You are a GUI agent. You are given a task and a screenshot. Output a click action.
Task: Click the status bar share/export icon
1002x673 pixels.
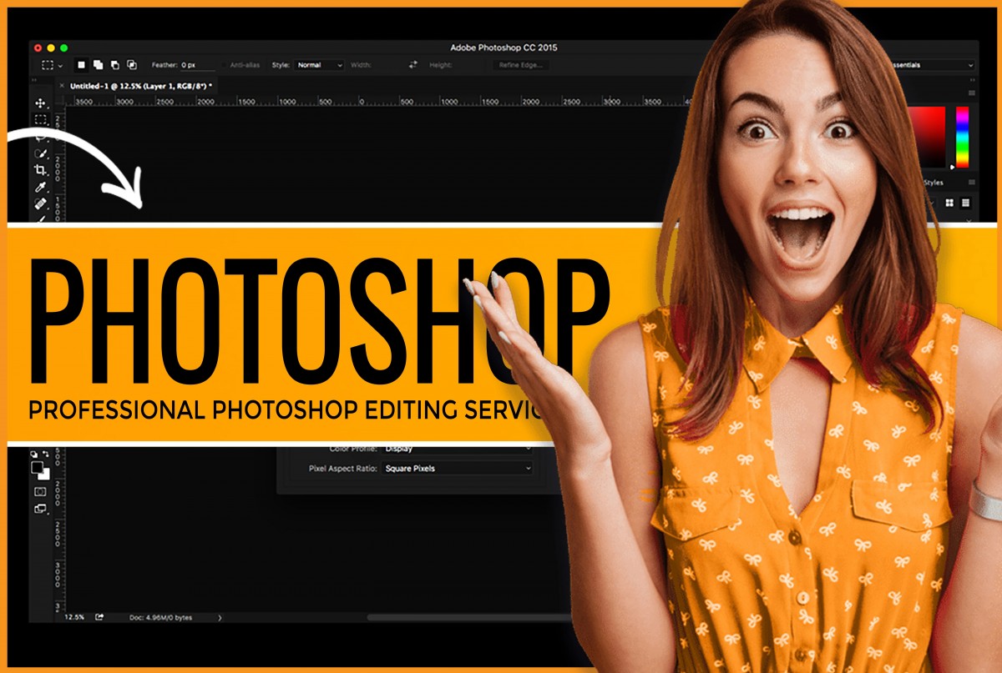(99, 617)
